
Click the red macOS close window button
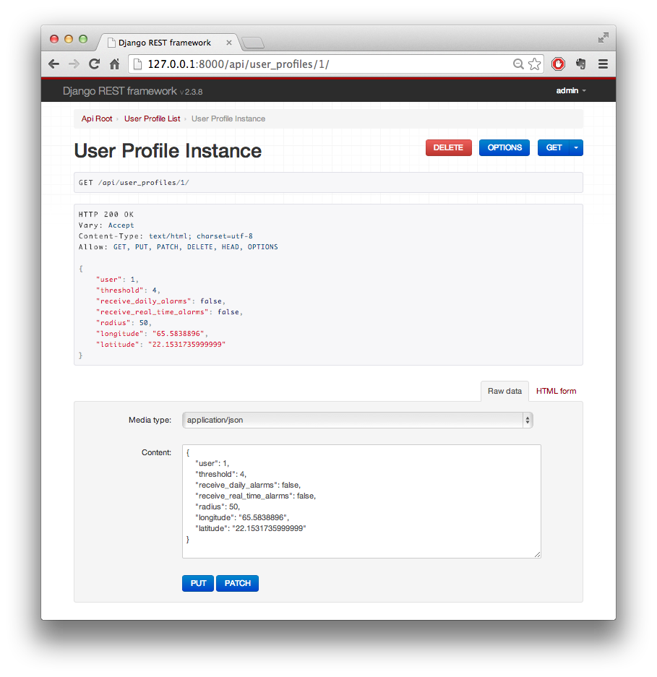54,39
